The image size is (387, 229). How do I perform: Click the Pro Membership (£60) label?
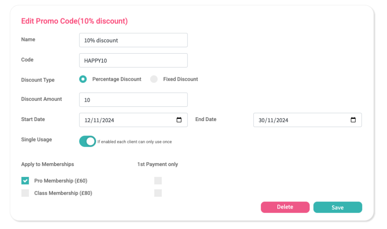coord(61,181)
